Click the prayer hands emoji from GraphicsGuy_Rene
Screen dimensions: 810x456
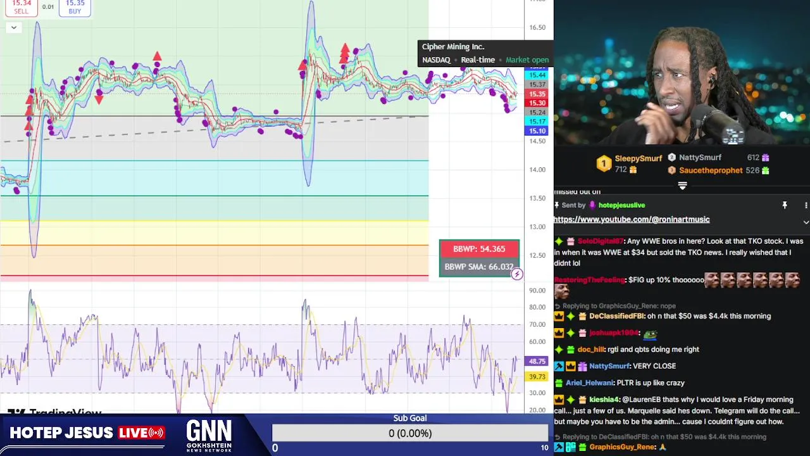point(663,447)
